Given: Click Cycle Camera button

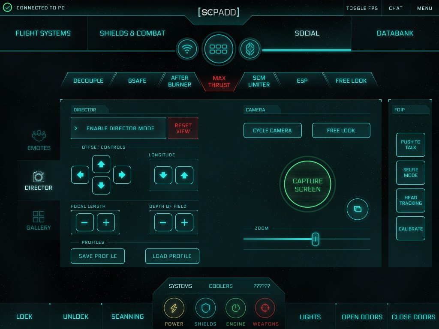Looking at the screenshot, I should click(x=272, y=130).
